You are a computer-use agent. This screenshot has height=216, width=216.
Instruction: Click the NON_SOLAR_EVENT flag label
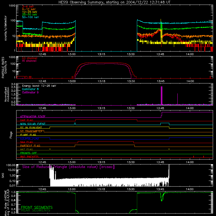(x=33, y=124)
